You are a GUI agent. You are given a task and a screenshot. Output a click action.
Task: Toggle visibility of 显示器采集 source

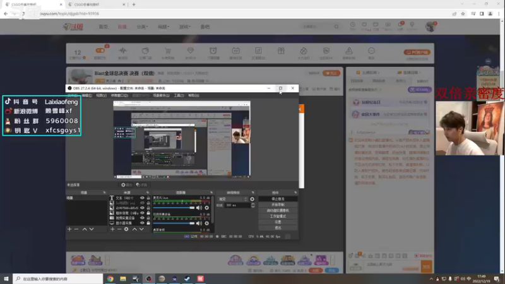point(142,223)
